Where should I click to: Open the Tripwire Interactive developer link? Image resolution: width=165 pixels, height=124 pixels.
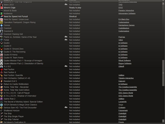(x=126, y=78)
